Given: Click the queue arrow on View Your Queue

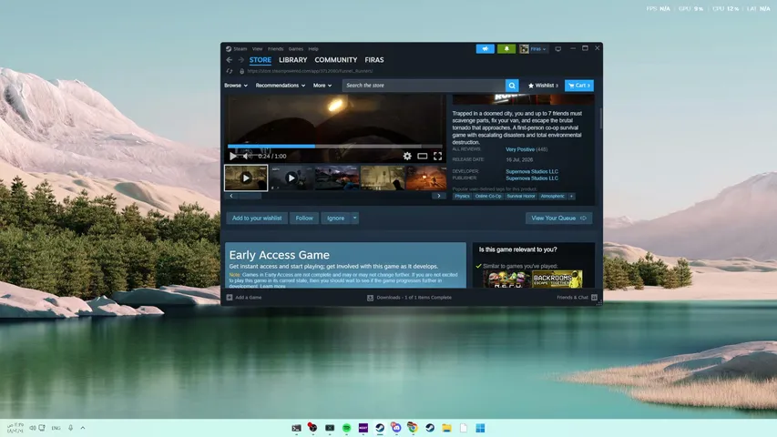Looking at the screenshot, I should 583,218.
